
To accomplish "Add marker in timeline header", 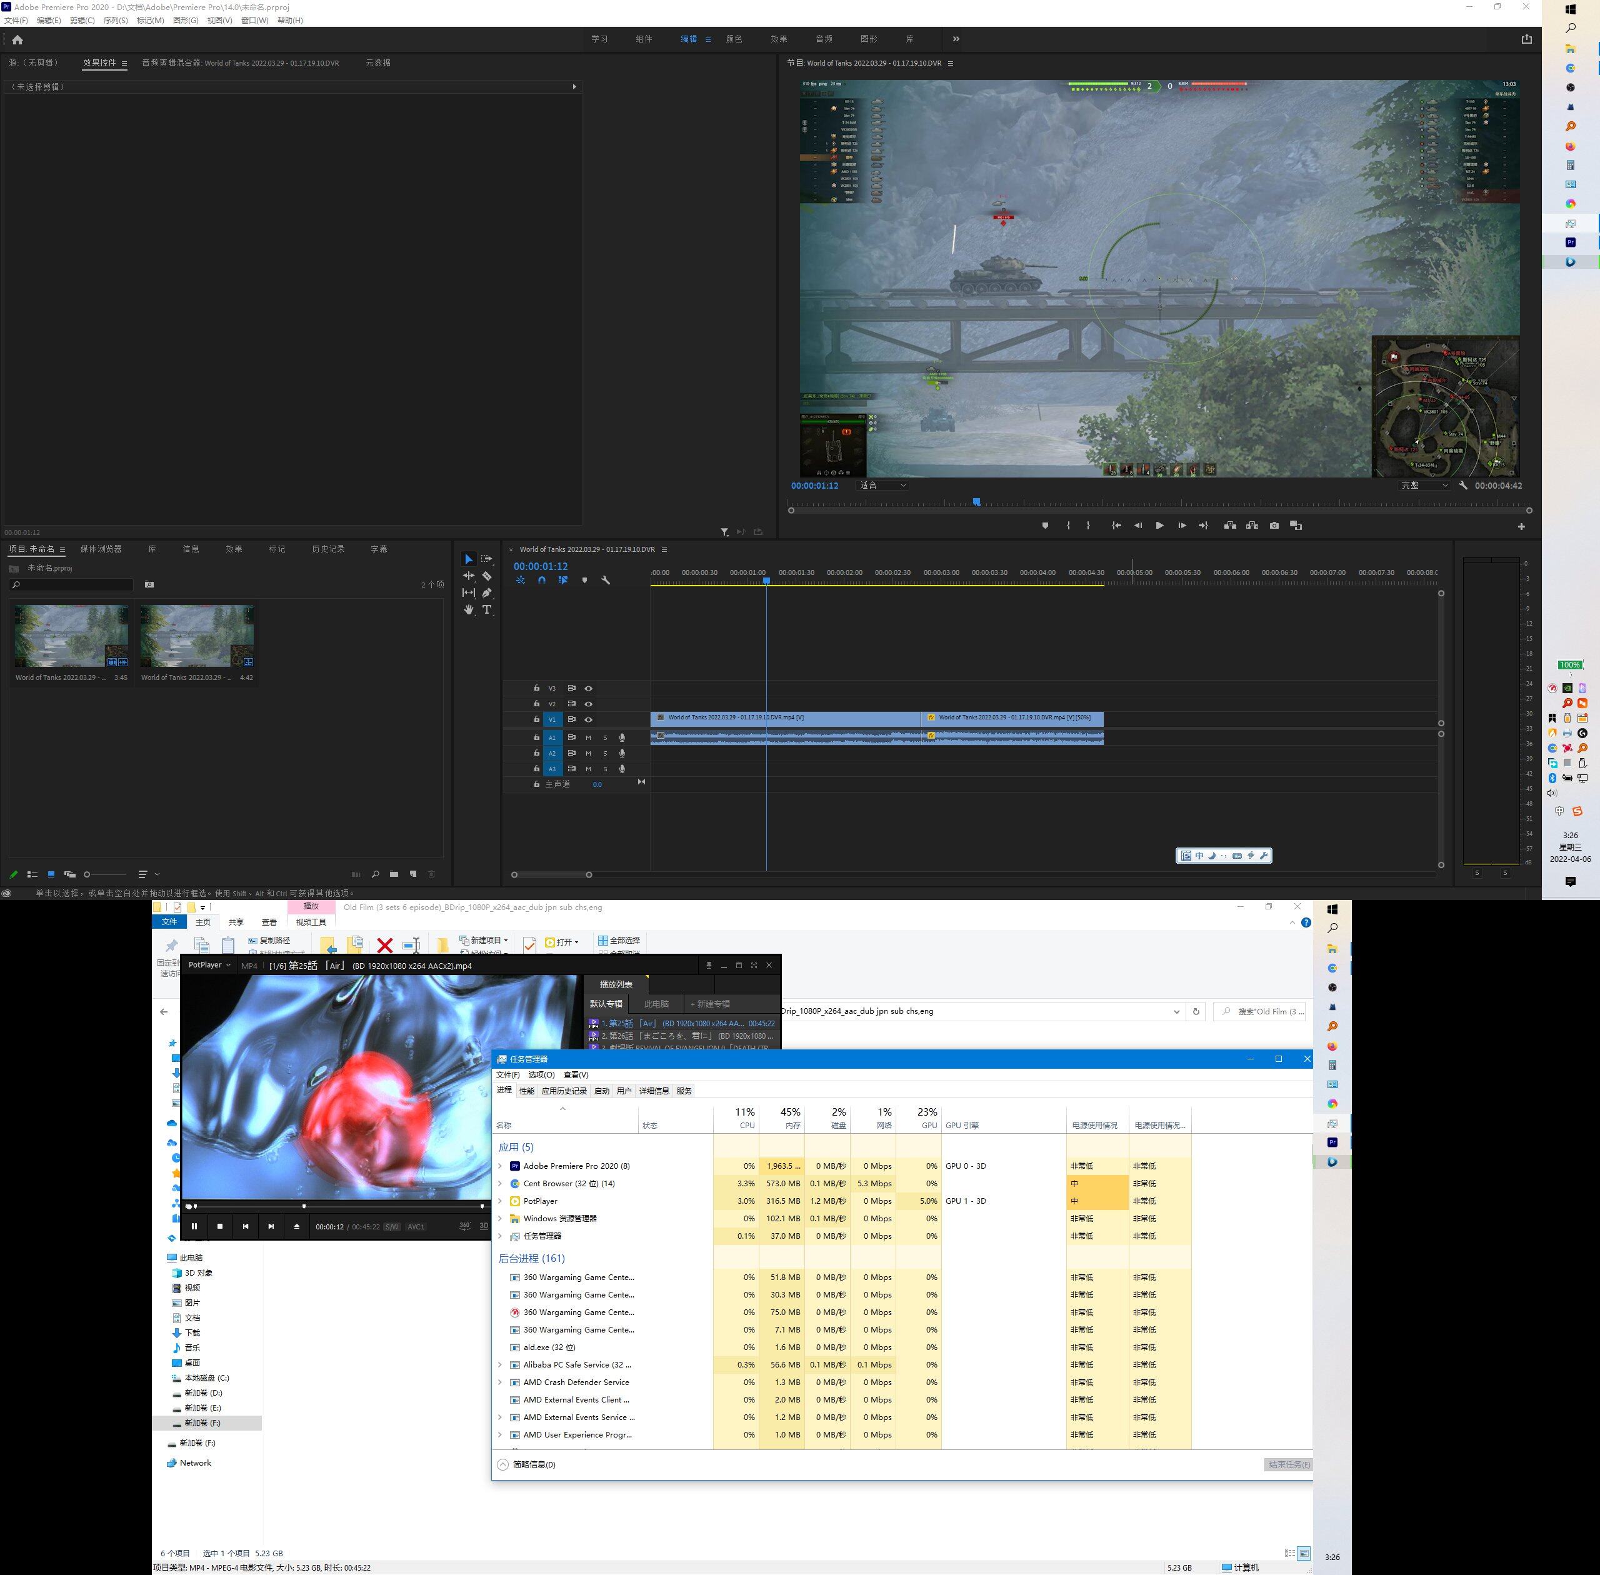I will 584,580.
